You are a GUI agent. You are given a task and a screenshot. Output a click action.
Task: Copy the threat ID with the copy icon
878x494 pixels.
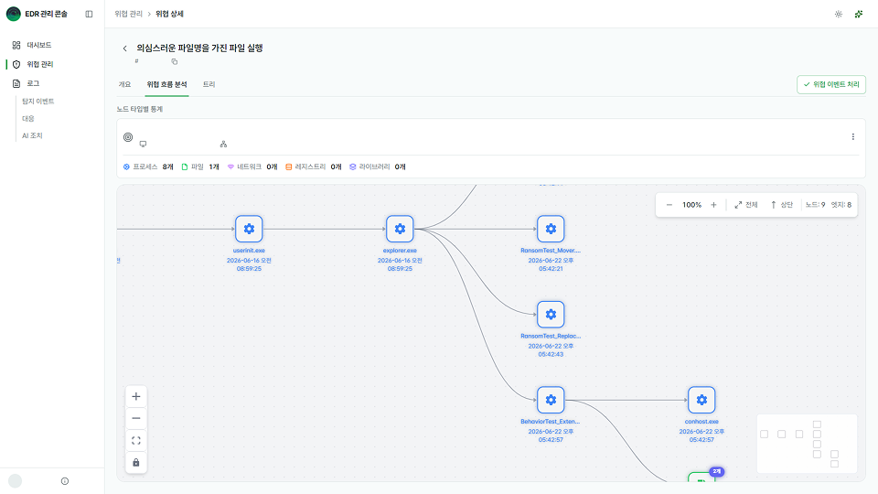[x=174, y=61]
